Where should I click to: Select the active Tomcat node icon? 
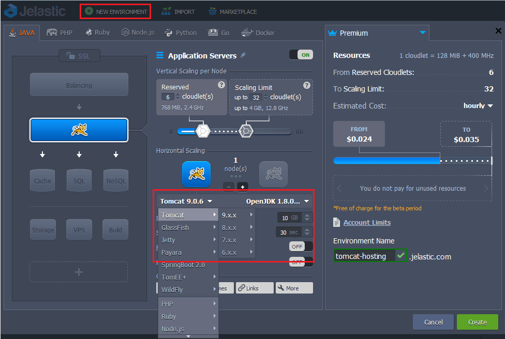point(197,174)
